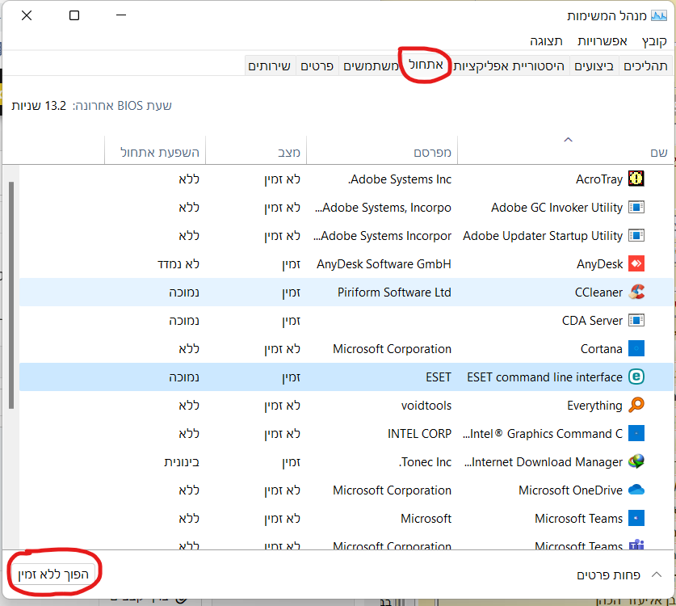Click the לא נמדד impact value for AnyDesk
The width and height of the screenshot is (676, 606).
click(178, 264)
